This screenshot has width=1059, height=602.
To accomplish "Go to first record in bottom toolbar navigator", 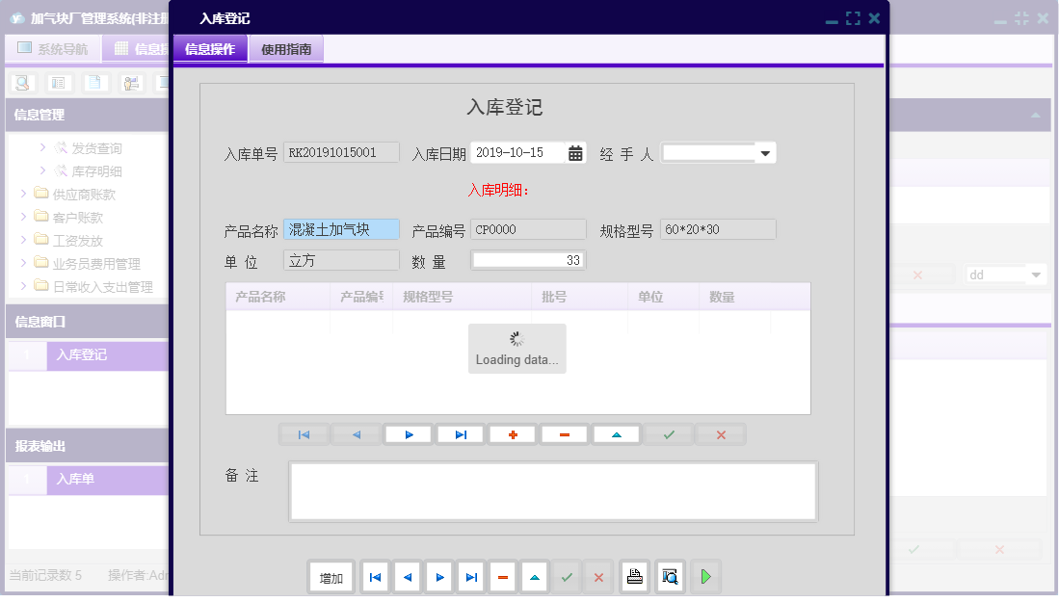I will (x=375, y=576).
